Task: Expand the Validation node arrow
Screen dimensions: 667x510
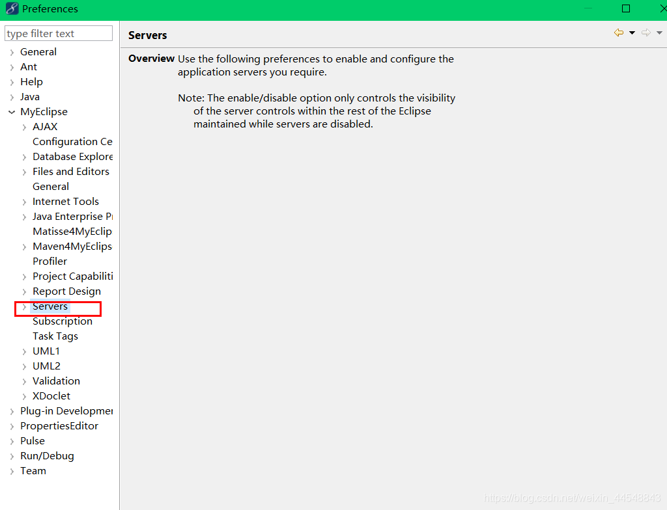Action: pos(24,382)
